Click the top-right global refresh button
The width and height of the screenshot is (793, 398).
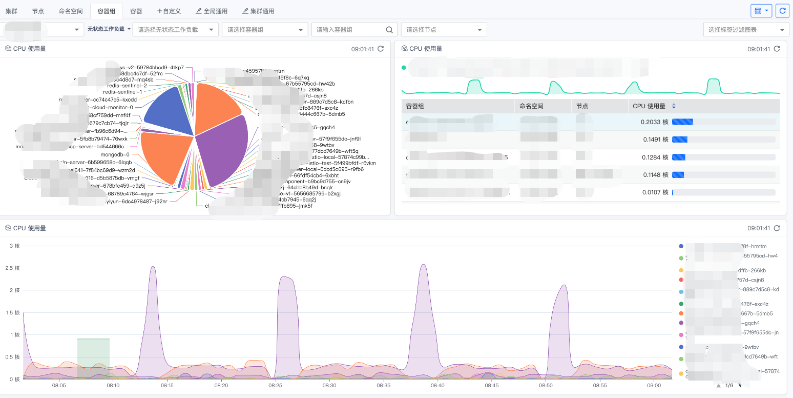(x=782, y=11)
